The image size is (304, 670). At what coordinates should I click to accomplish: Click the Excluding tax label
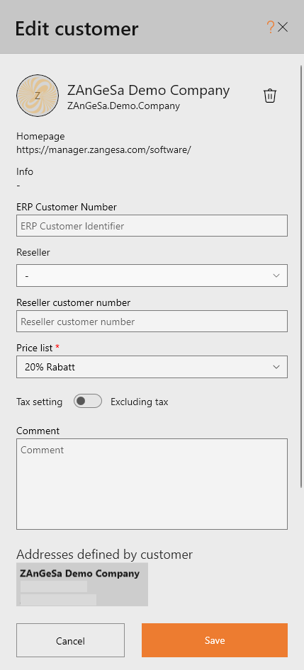140,402
